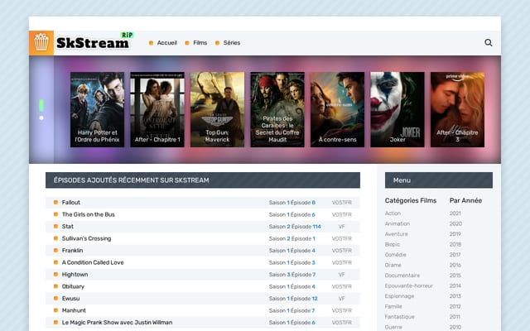Screen dimensions: 530x331
Task: Select the Comédie film category
Action: click(396, 255)
